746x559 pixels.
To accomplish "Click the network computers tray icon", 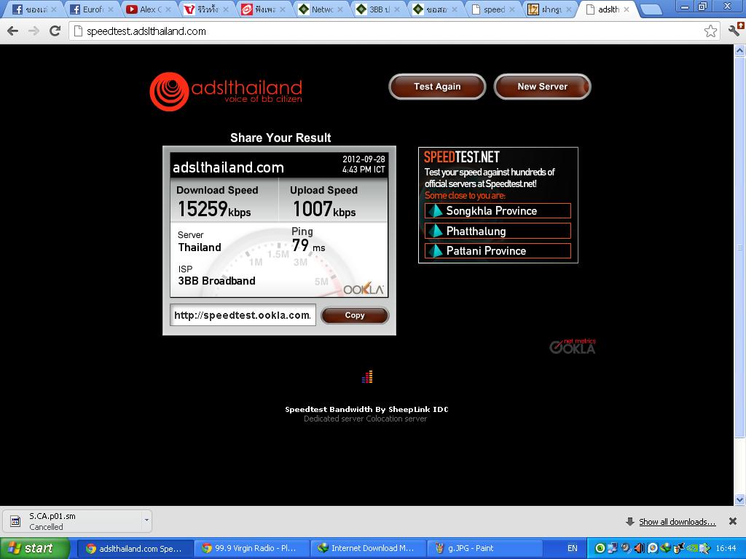I will pos(612,548).
